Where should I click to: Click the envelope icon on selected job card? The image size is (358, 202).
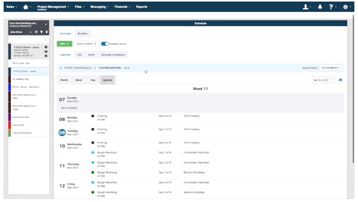click(x=46, y=51)
